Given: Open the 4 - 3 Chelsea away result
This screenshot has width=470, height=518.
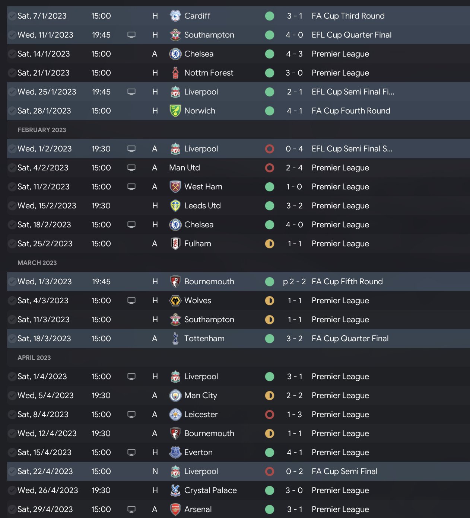Looking at the screenshot, I should [294, 54].
